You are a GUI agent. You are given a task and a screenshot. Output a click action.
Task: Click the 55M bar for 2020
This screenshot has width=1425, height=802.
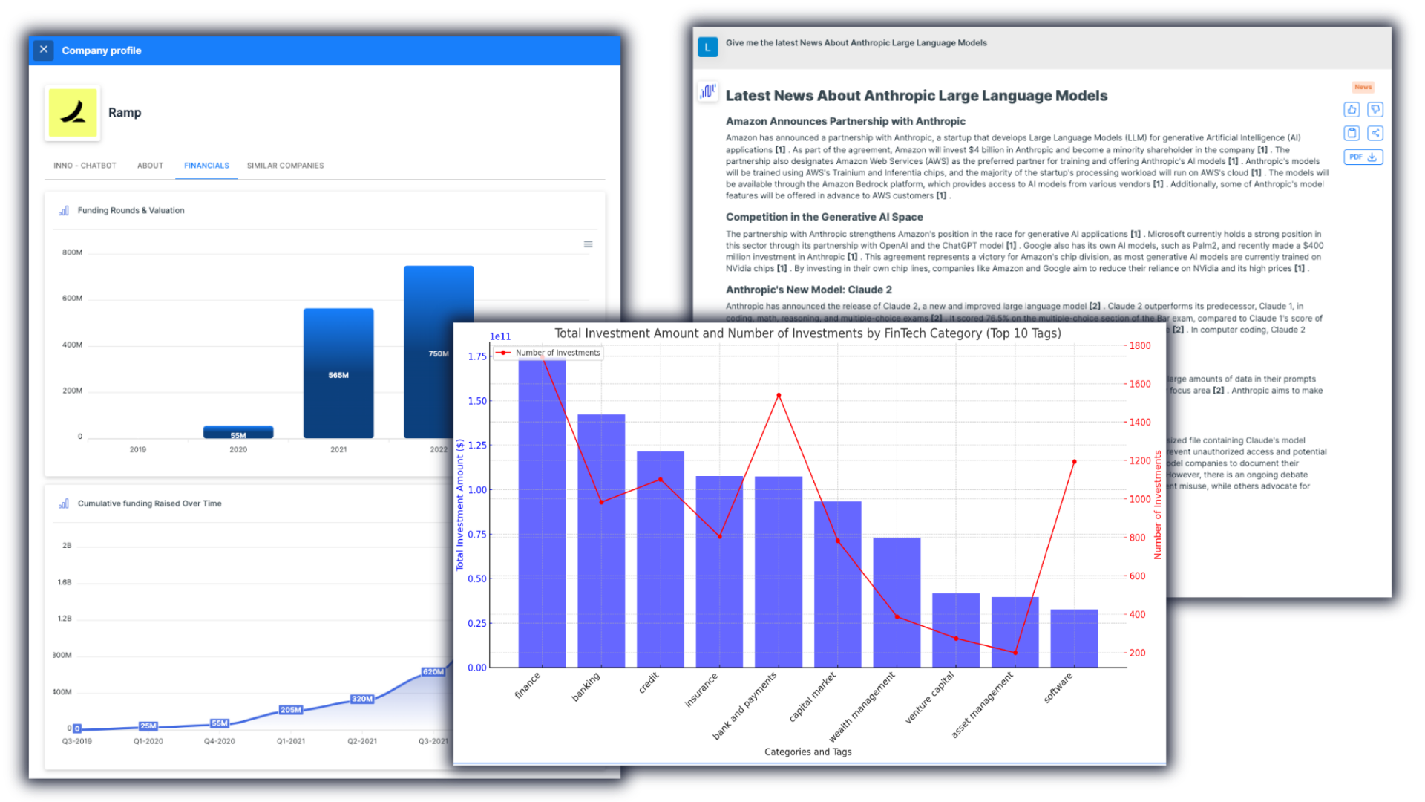pos(238,432)
